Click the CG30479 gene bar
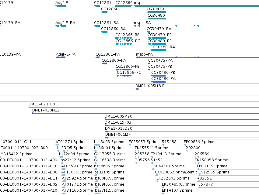This screenshot has height=195, width=259. pyautogui.click(x=156, y=12)
